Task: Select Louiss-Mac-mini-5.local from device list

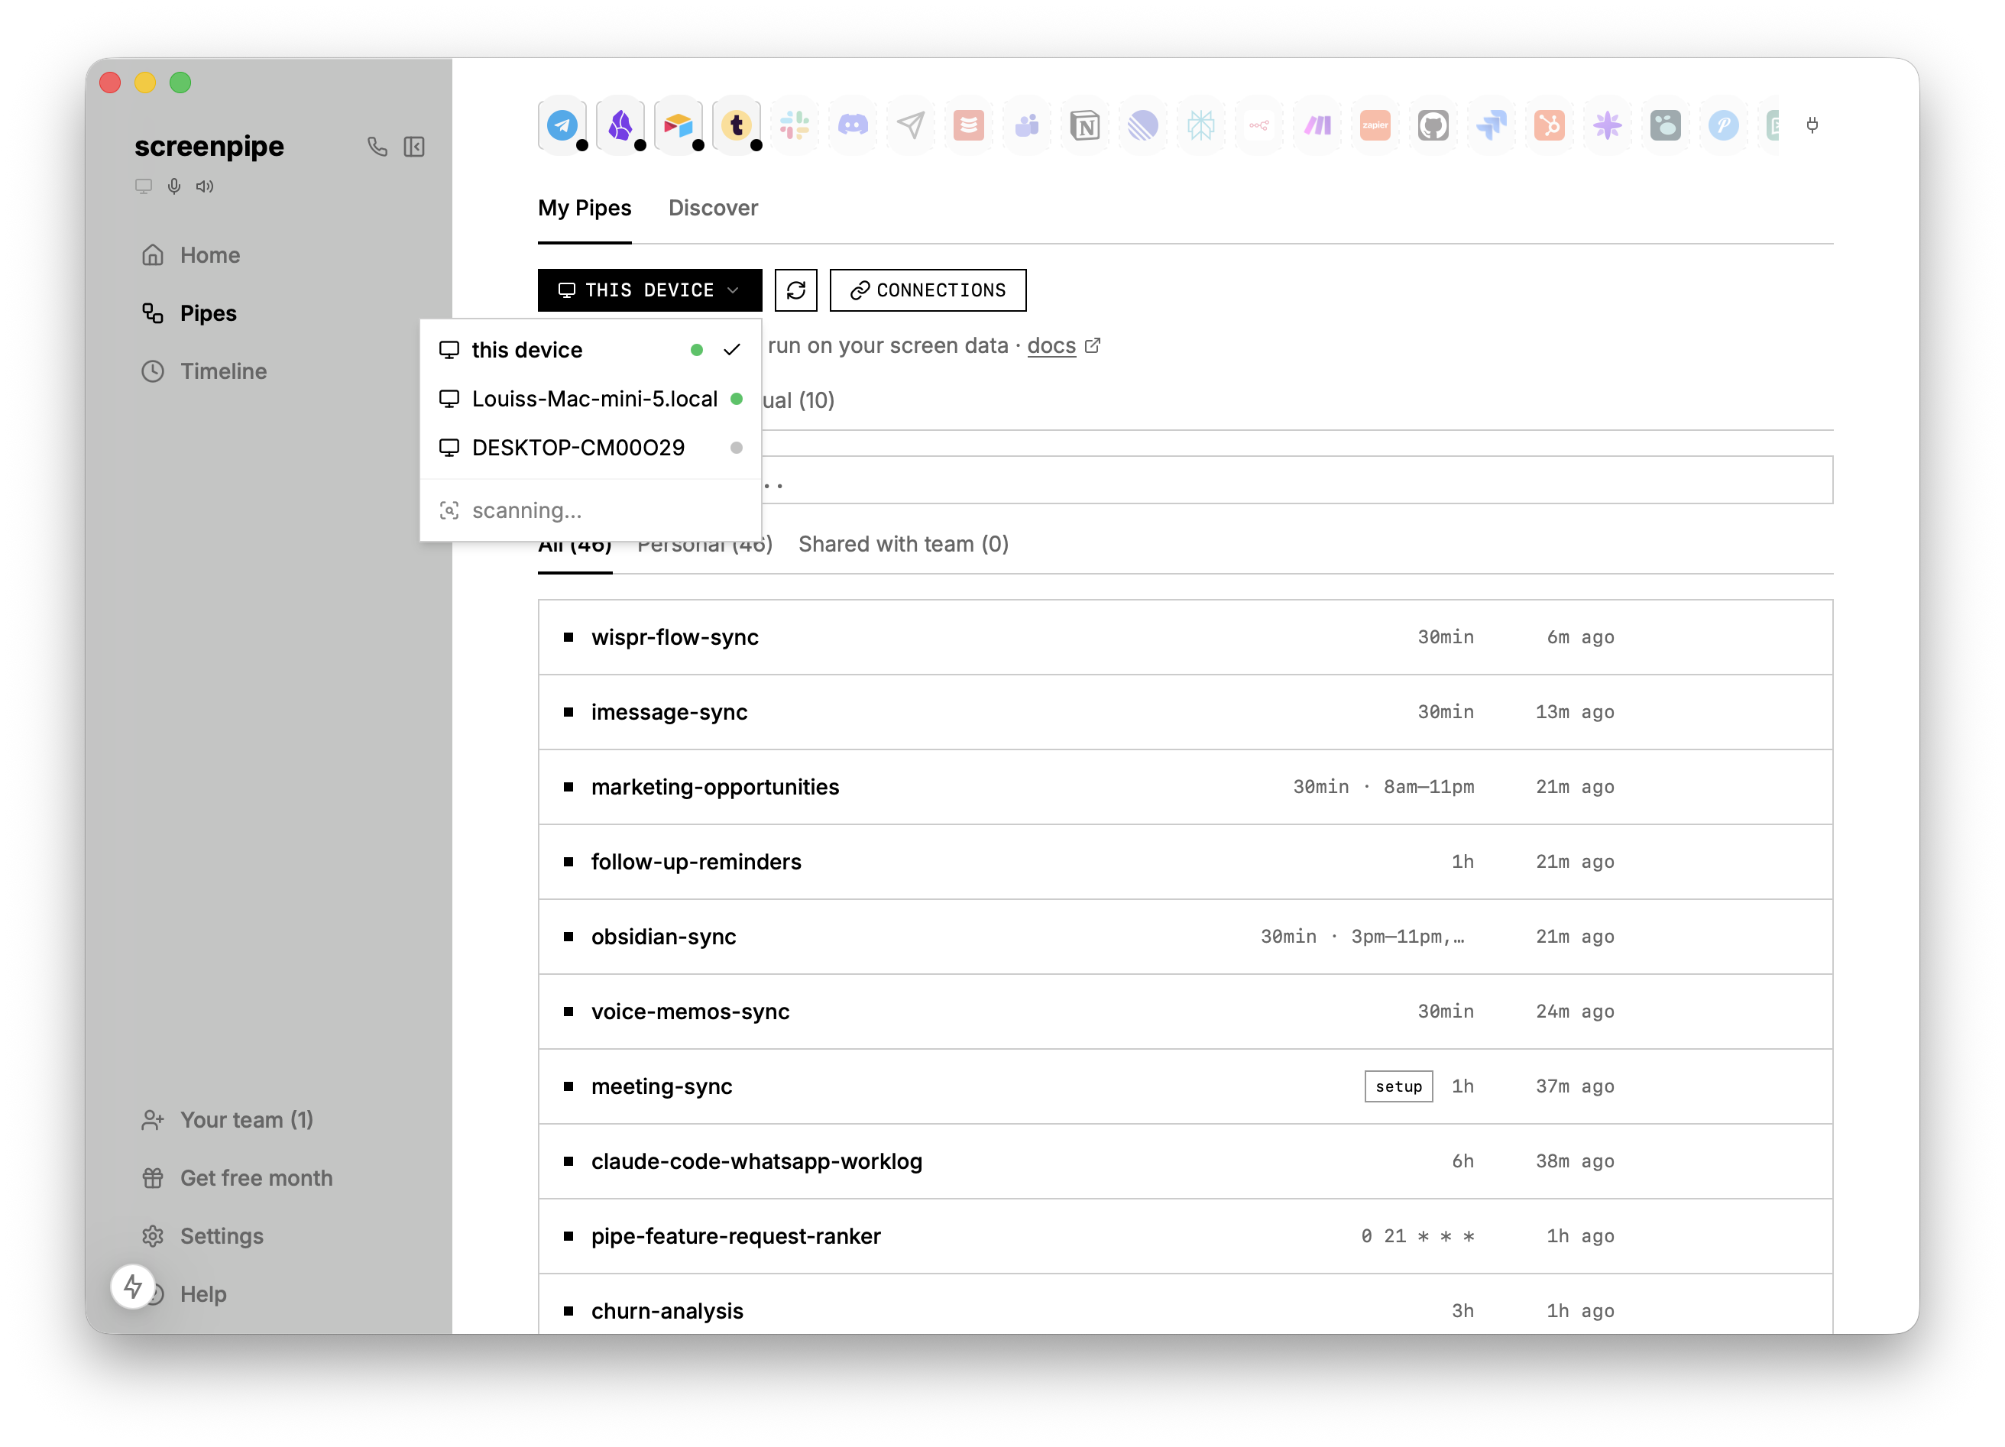Action: click(x=594, y=399)
